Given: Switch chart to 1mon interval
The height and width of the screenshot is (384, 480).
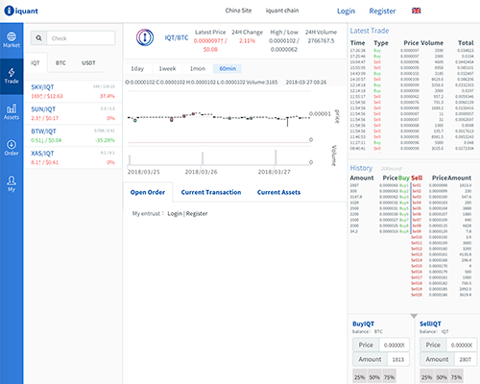Looking at the screenshot, I should coord(198,68).
